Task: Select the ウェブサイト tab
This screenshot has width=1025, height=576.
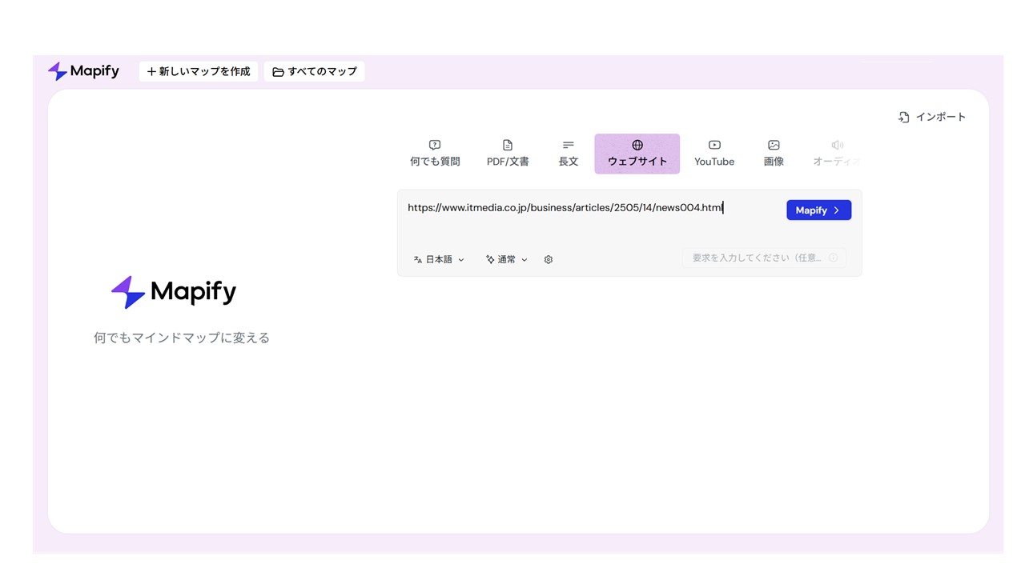Action: pos(637,154)
